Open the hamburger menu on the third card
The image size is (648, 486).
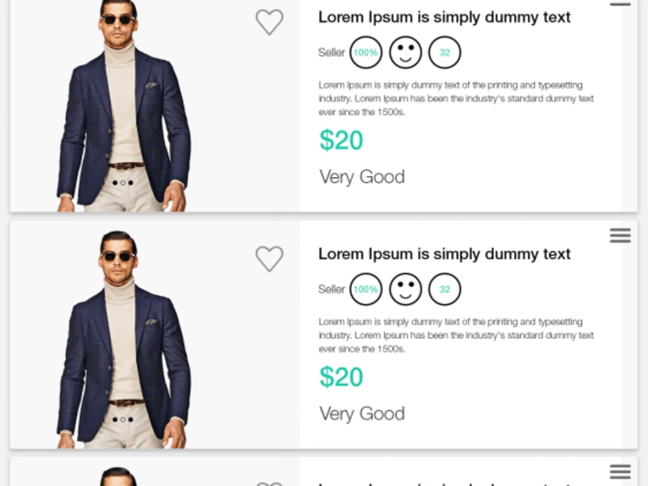pos(620,472)
